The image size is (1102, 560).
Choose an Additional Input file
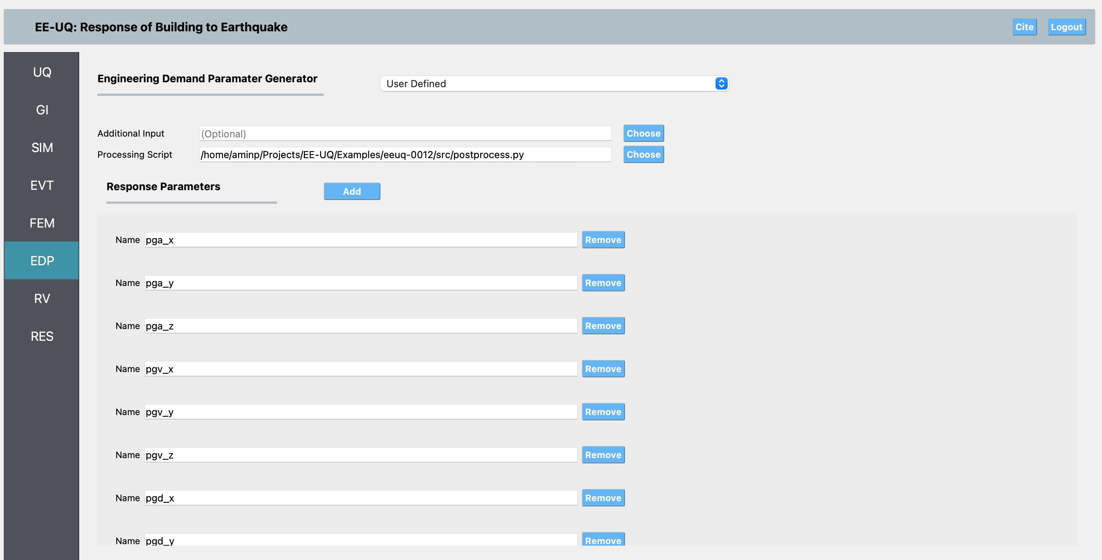(x=643, y=134)
